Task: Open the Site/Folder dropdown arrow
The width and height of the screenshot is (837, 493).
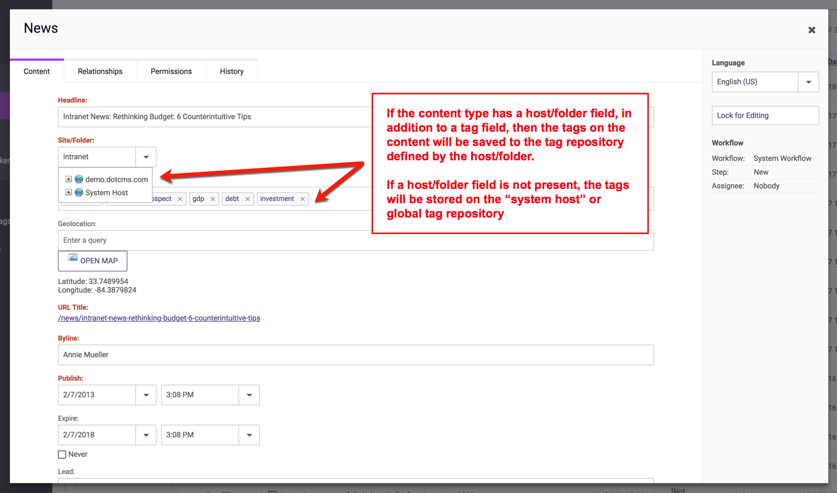Action: tap(146, 157)
